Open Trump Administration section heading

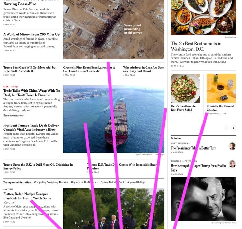pyautogui.click(x=17, y=182)
